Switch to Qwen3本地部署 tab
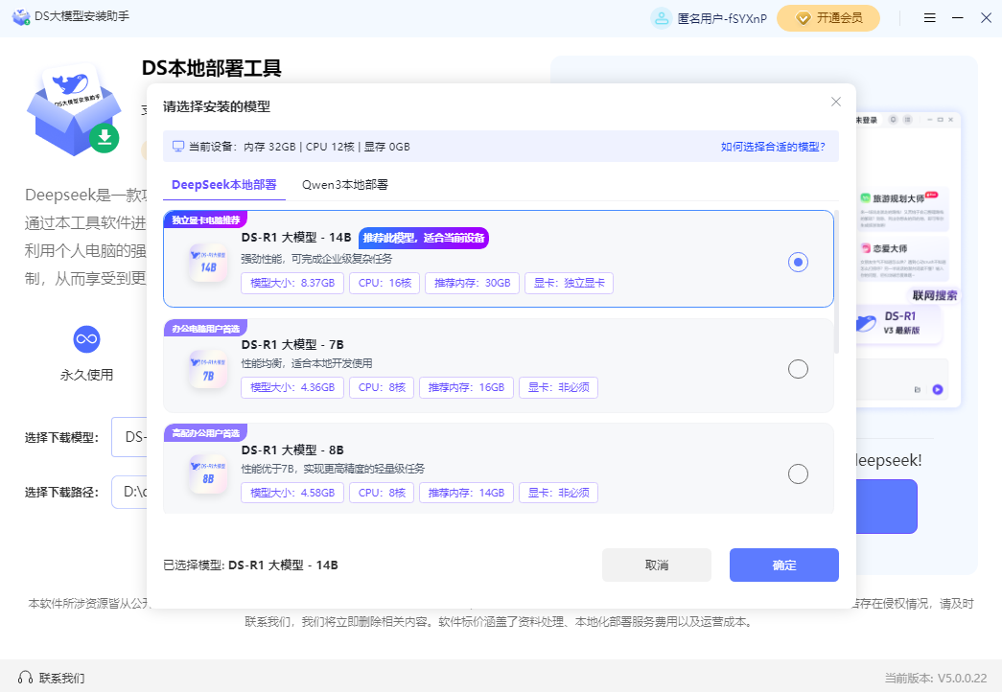1002x692 pixels. [x=344, y=185]
